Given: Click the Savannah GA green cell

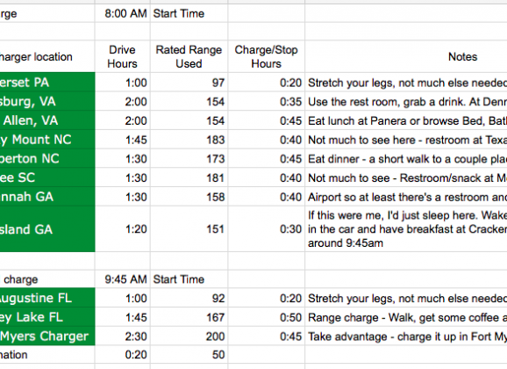Looking at the screenshot, I should (47, 197).
